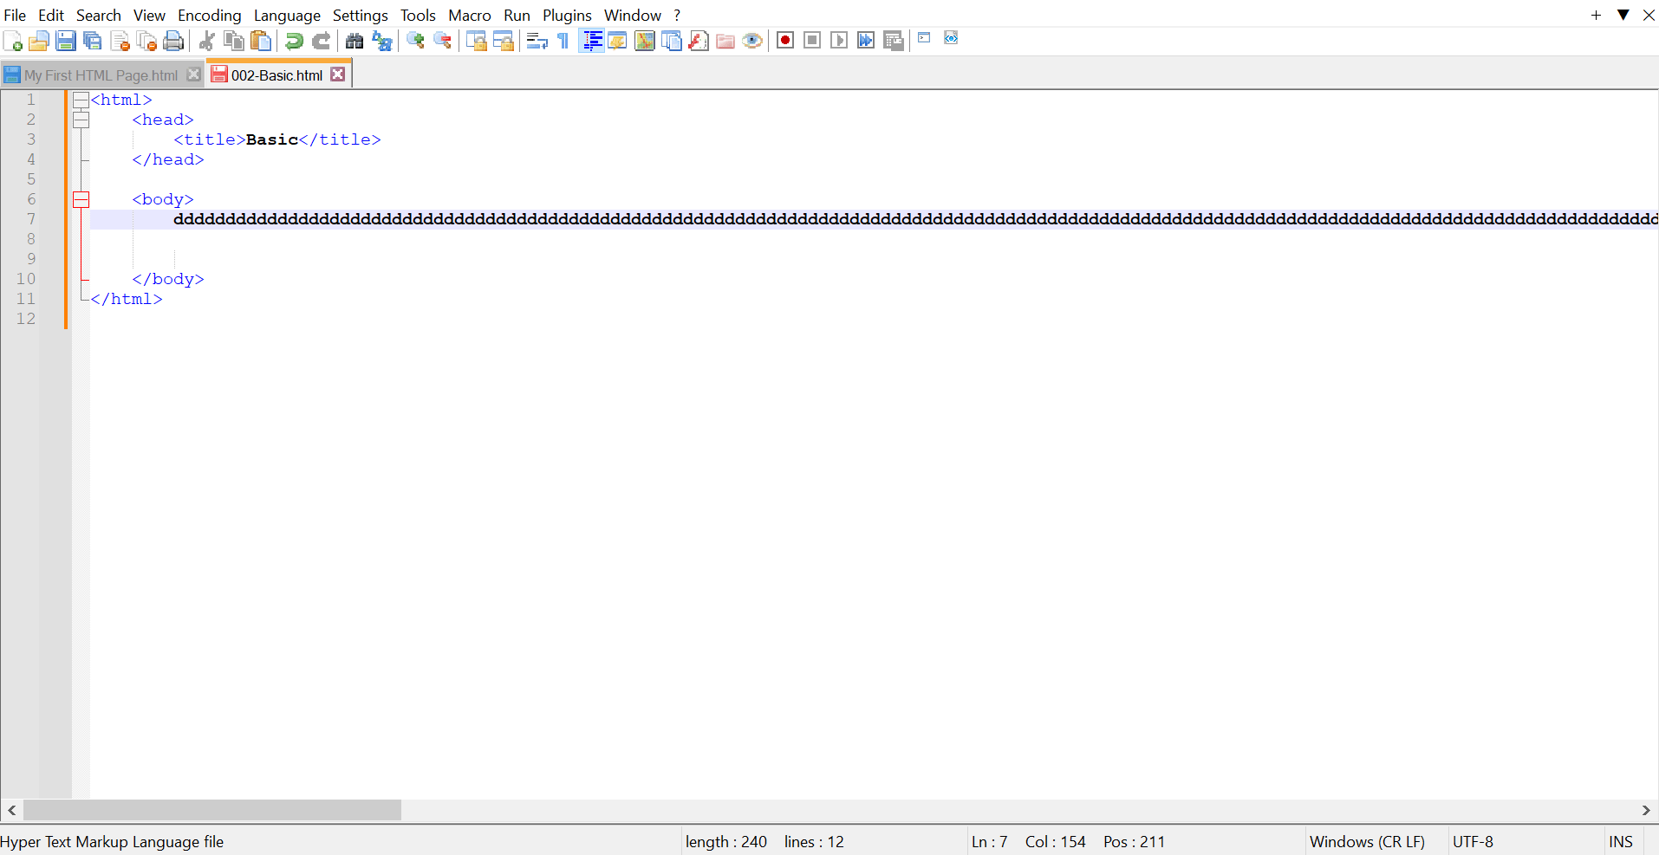
Task: Toggle word wrap on the toolbar
Action: click(537, 40)
